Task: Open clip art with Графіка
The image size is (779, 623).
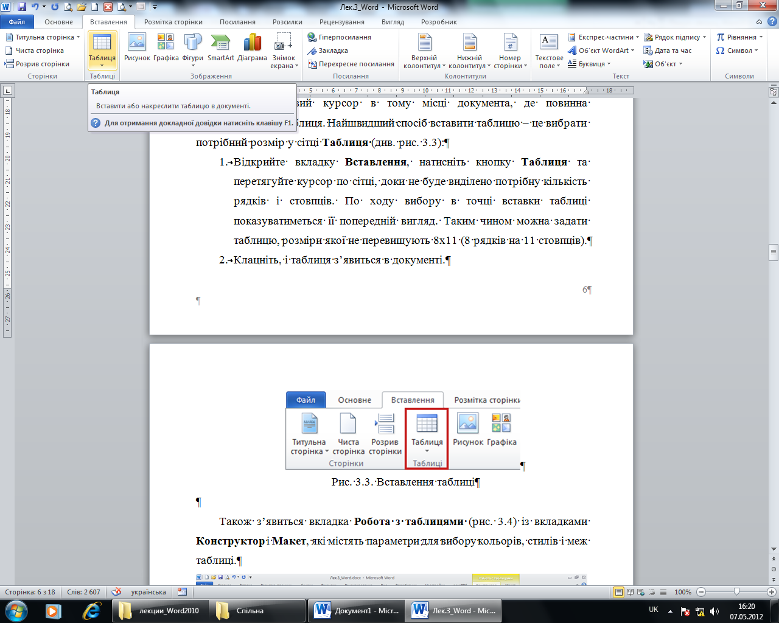Action: tap(166, 47)
